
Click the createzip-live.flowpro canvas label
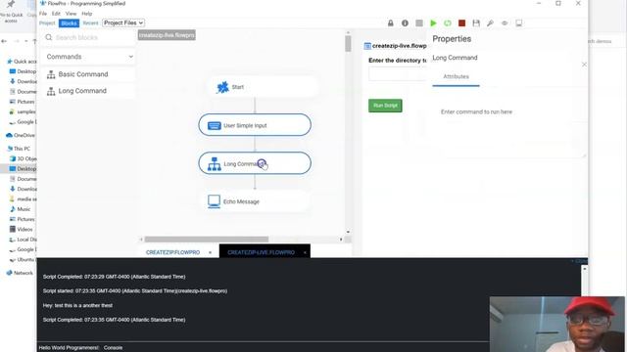point(167,35)
